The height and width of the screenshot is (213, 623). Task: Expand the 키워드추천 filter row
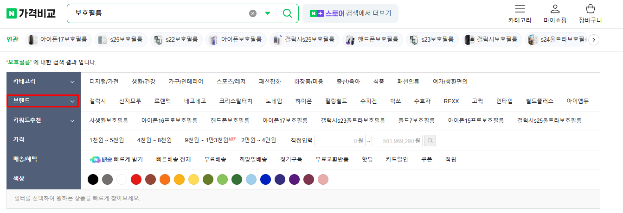coord(72,121)
